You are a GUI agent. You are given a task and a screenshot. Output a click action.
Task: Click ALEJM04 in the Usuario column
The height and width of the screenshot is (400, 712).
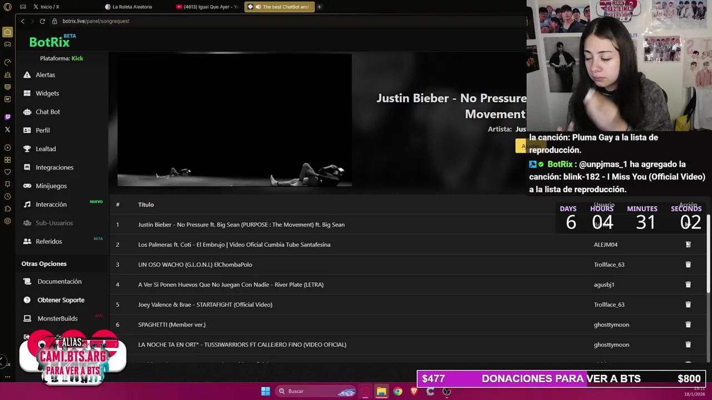(605, 244)
